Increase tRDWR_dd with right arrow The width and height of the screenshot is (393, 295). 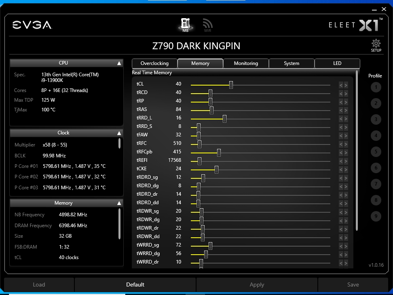[x=346, y=238]
